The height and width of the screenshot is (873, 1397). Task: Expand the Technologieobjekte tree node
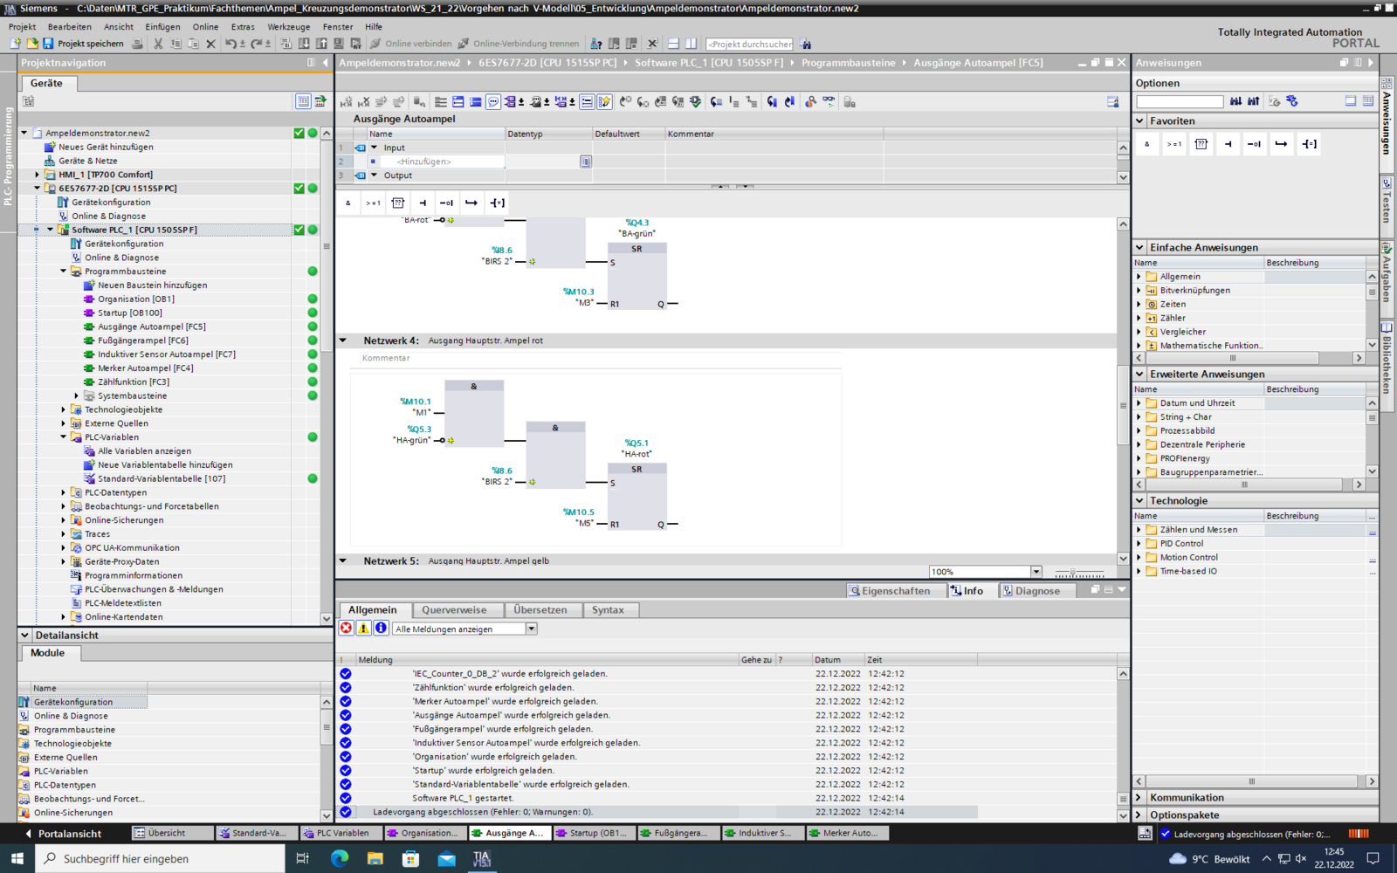tap(64, 409)
